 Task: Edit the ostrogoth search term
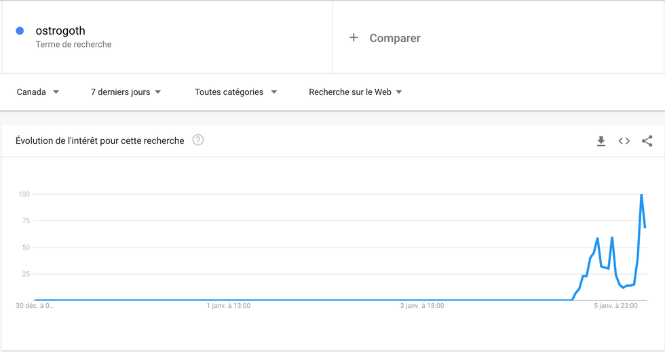60,31
